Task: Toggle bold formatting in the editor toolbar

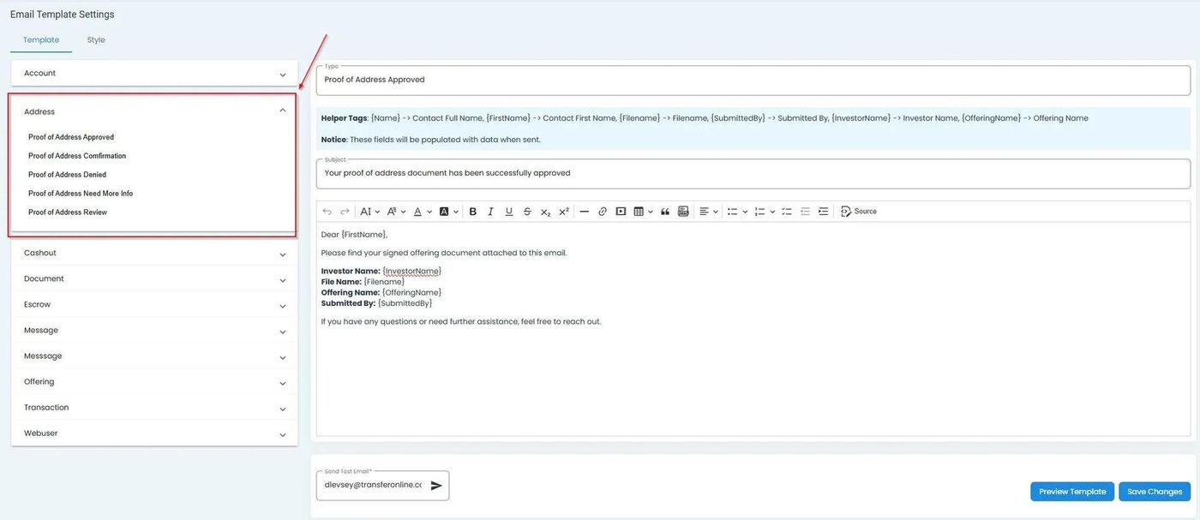Action: pyautogui.click(x=472, y=212)
